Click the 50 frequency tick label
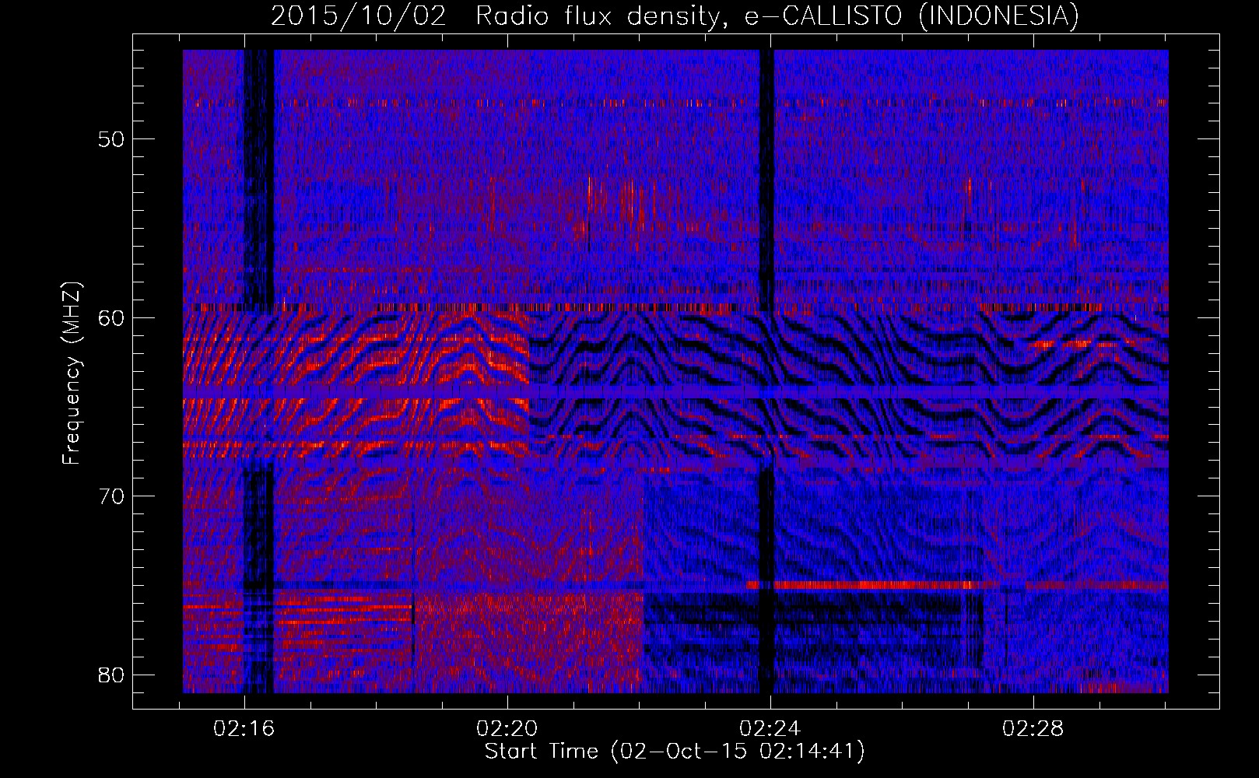 pos(112,139)
